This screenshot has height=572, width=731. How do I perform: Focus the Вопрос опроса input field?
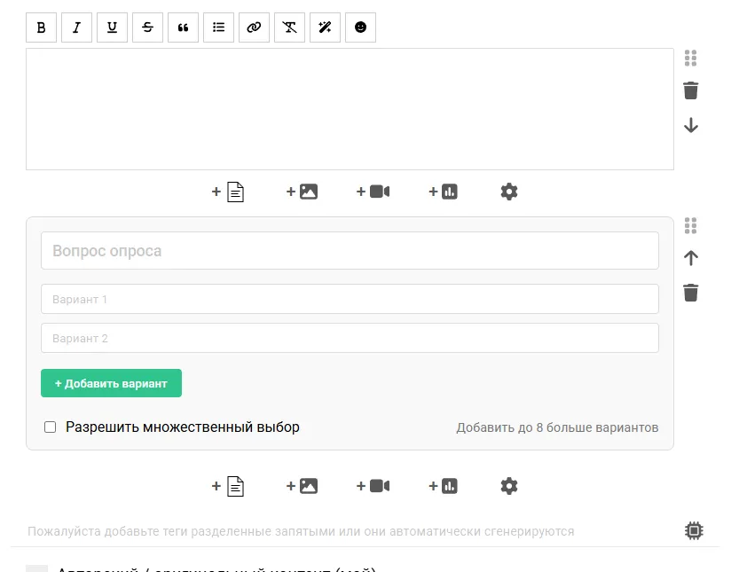click(350, 251)
